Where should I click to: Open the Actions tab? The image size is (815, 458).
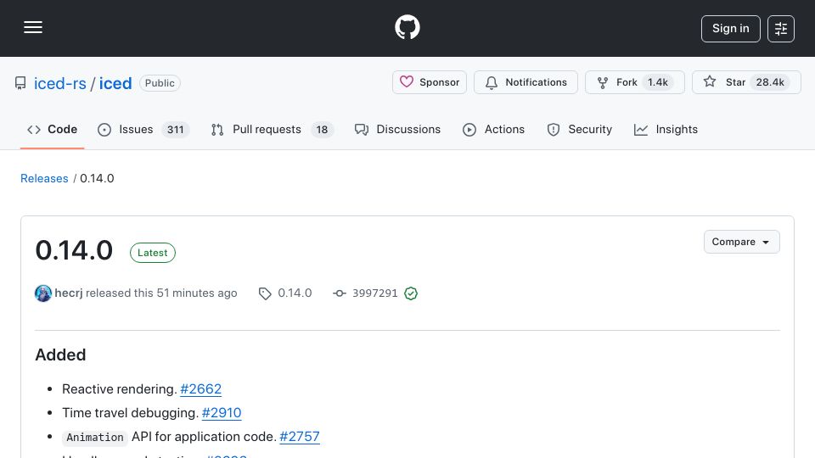tap(493, 129)
